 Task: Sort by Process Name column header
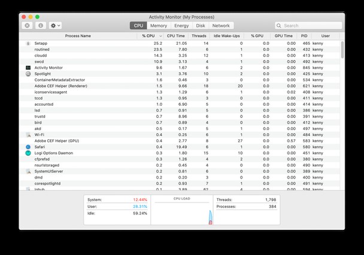(x=78, y=36)
